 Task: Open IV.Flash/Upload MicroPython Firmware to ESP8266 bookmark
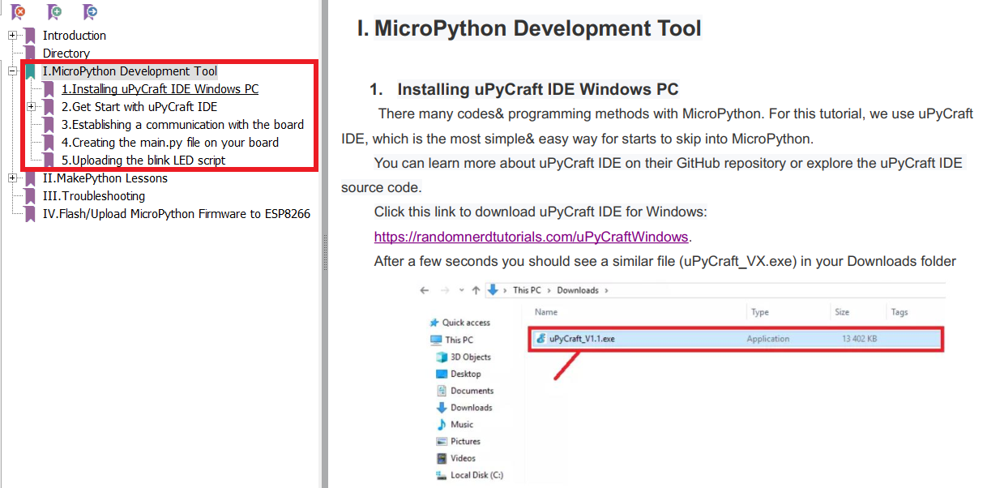point(177,214)
